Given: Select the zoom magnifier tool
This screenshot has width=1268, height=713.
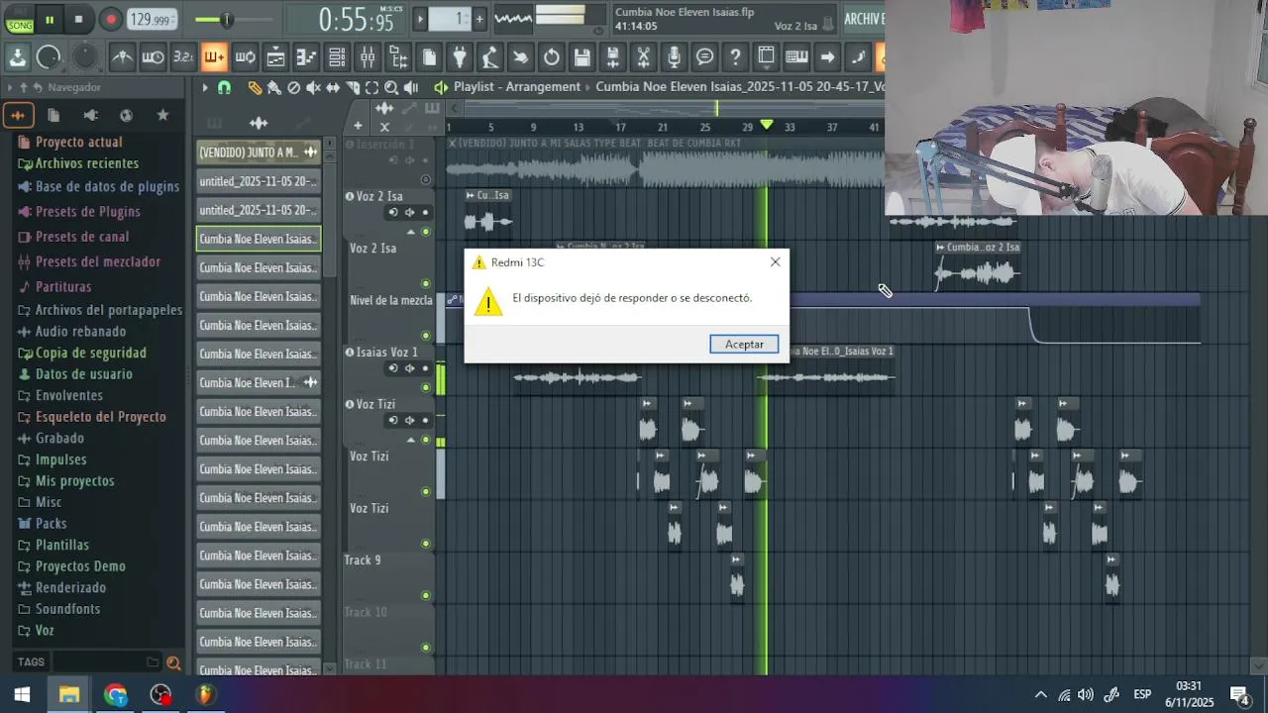Looking at the screenshot, I should pyautogui.click(x=391, y=87).
